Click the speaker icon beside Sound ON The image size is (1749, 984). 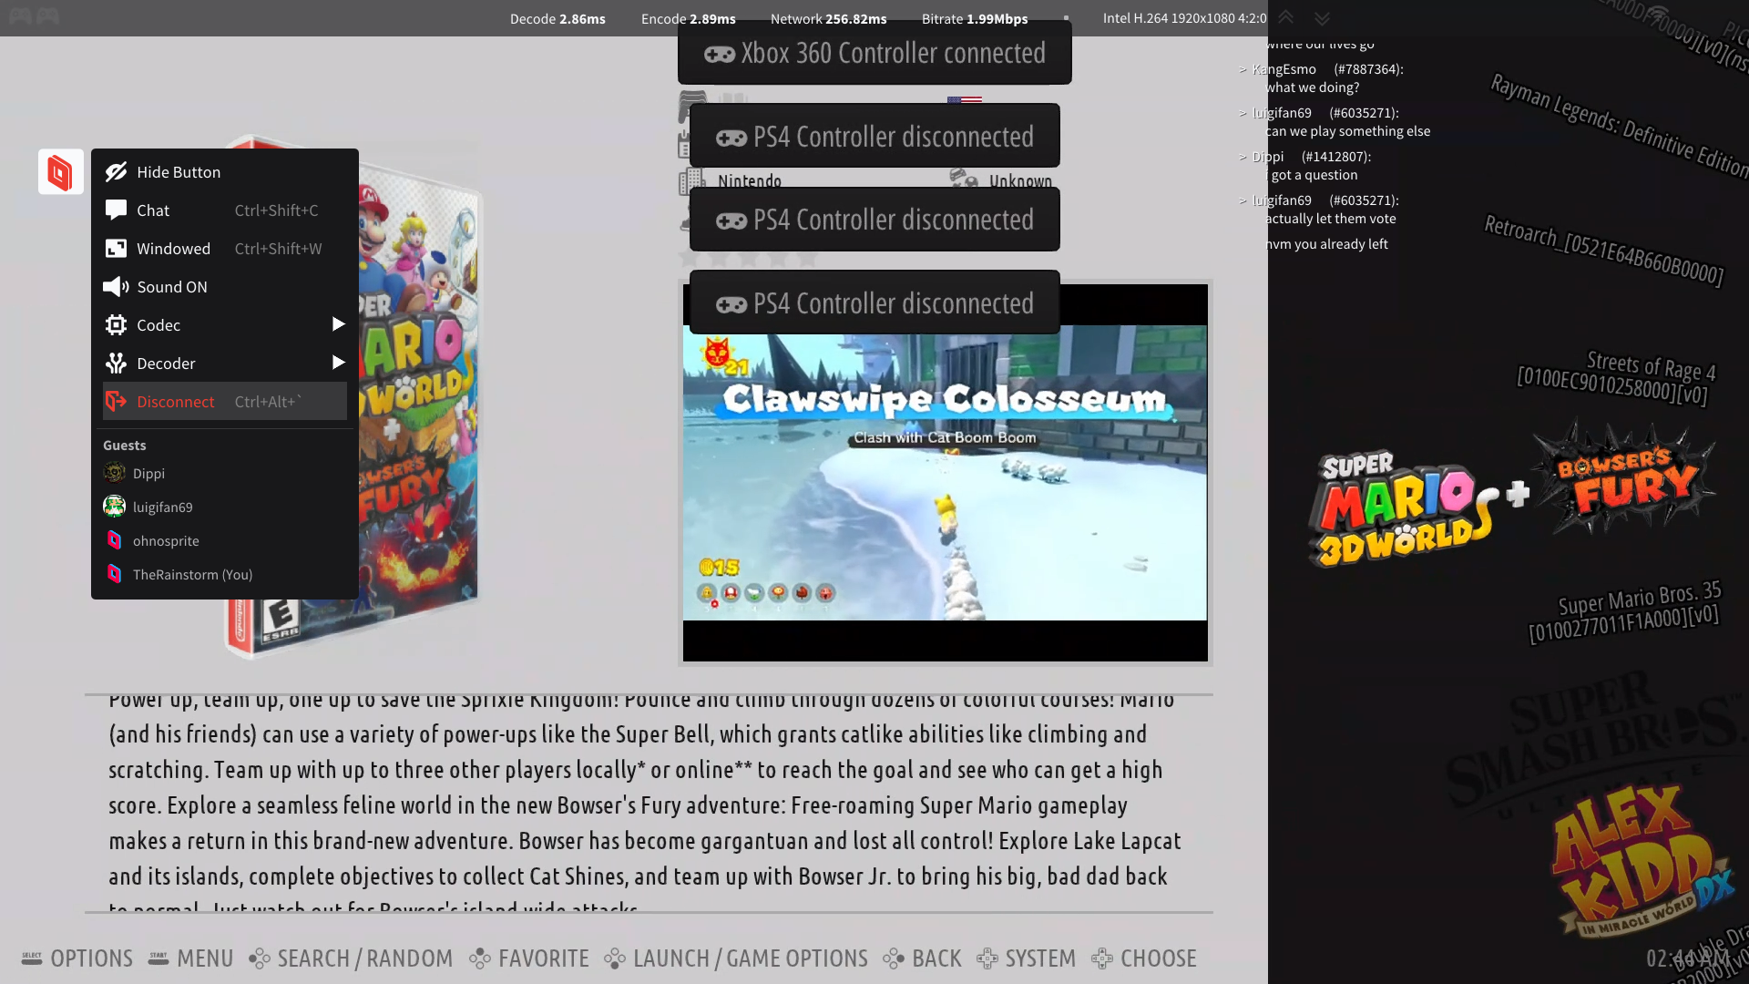coord(116,287)
